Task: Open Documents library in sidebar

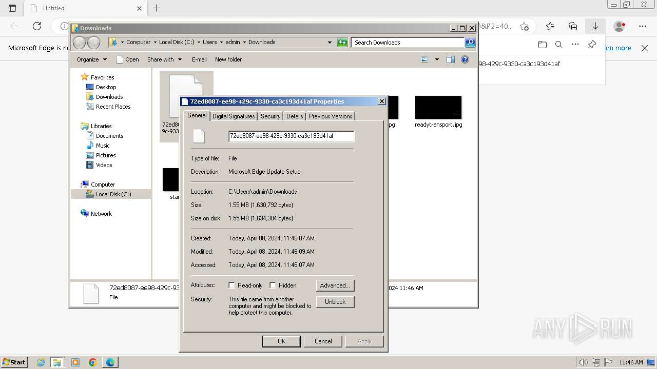Action: 109,136
